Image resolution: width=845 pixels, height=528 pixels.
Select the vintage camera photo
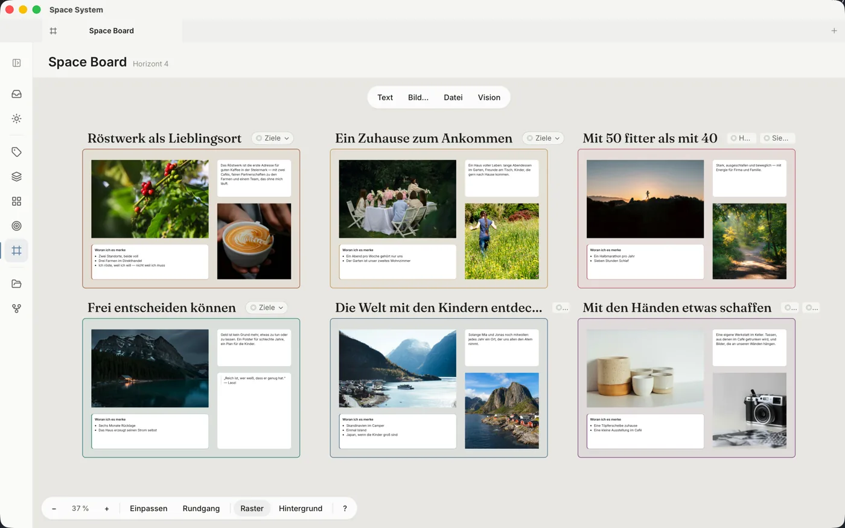click(x=750, y=410)
